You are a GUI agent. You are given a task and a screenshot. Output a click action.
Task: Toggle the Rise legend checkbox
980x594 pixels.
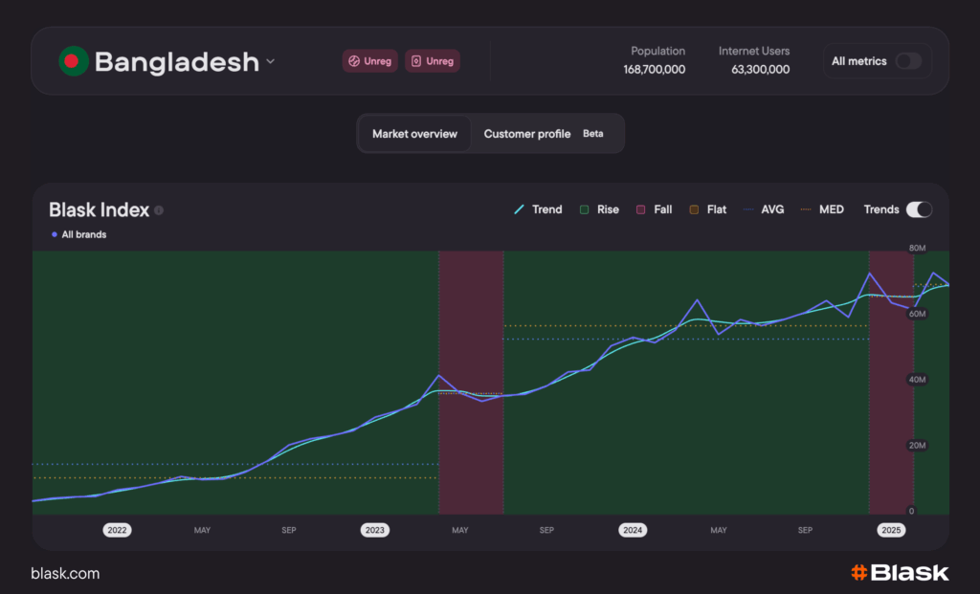[583, 209]
